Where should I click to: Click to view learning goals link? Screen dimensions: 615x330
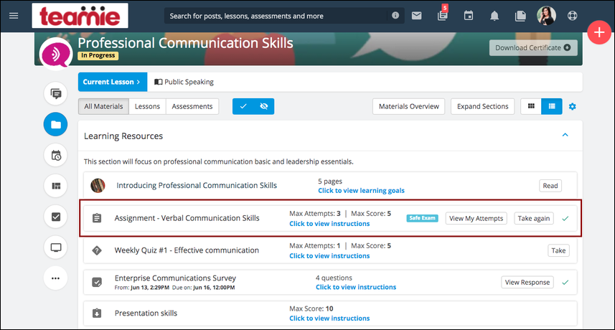click(361, 191)
